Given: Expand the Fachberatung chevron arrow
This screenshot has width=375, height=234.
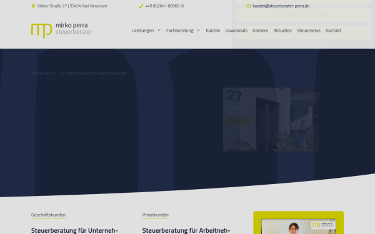Looking at the screenshot, I should 198,31.
